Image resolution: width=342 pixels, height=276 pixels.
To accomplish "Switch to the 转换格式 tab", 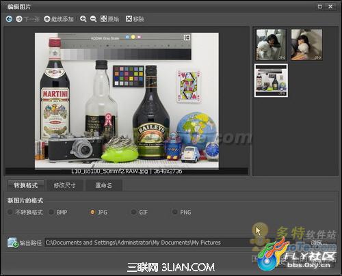I will 25,185.
